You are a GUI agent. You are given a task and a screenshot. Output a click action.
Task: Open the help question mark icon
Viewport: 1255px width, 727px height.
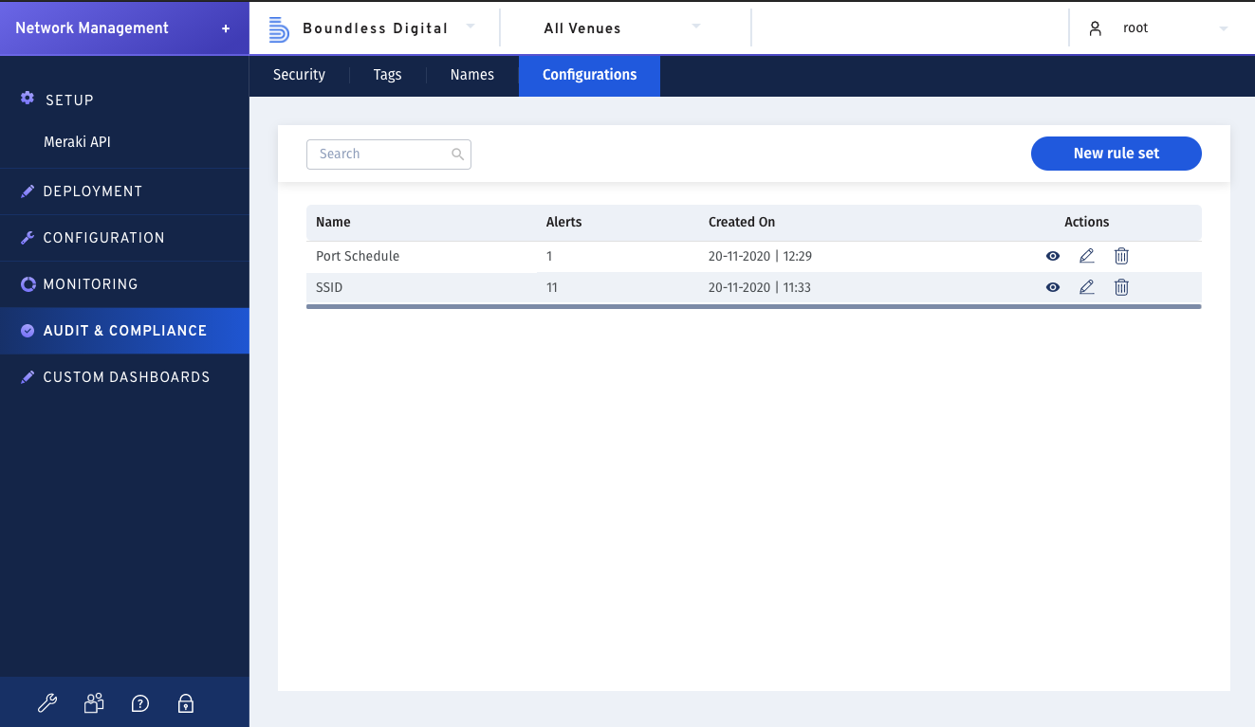point(140,703)
